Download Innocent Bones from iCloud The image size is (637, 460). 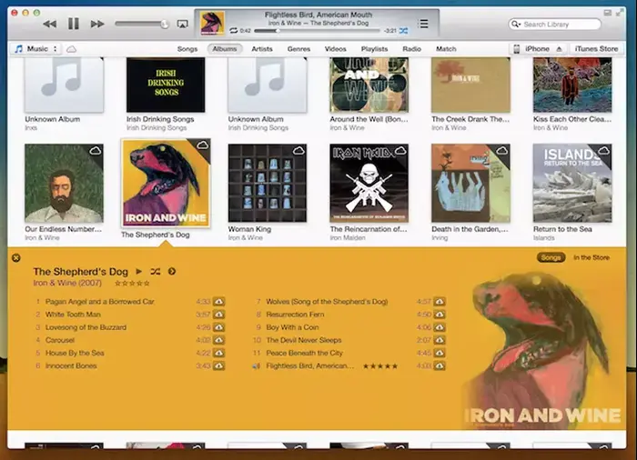219,365
